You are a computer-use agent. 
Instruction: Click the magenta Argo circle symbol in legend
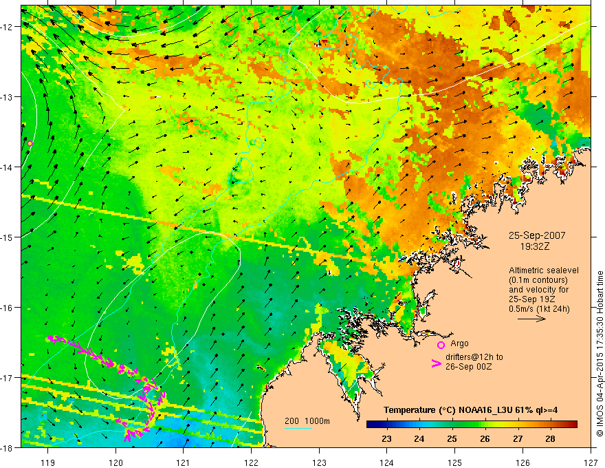tap(441, 345)
